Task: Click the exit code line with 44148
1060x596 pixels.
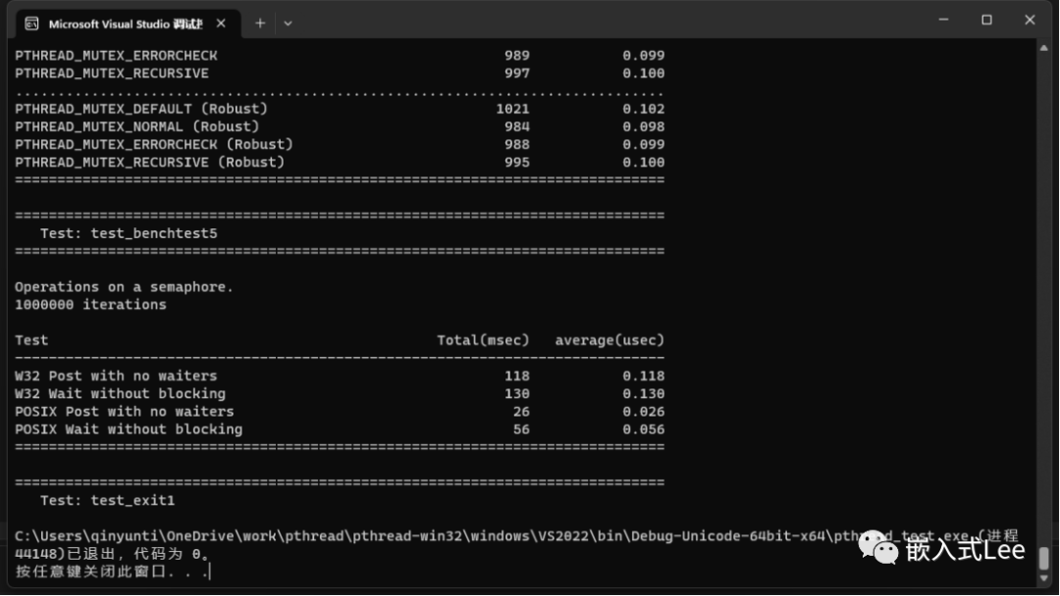Action: tap(113, 554)
